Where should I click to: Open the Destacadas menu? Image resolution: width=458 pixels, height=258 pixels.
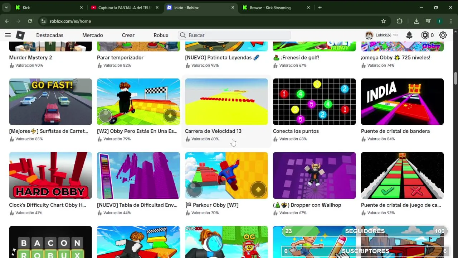pyautogui.click(x=50, y=35)
